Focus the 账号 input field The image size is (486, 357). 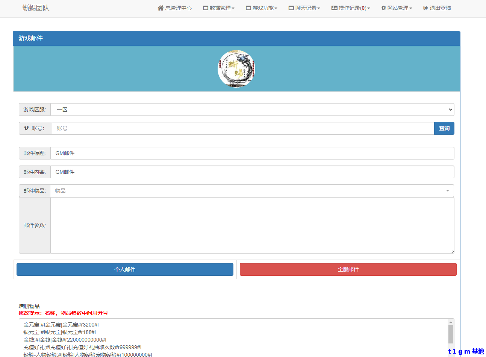243,128
